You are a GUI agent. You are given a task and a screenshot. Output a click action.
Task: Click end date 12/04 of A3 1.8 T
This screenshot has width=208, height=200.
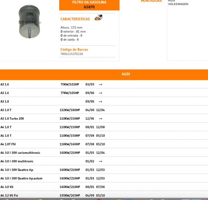point(101,110)
